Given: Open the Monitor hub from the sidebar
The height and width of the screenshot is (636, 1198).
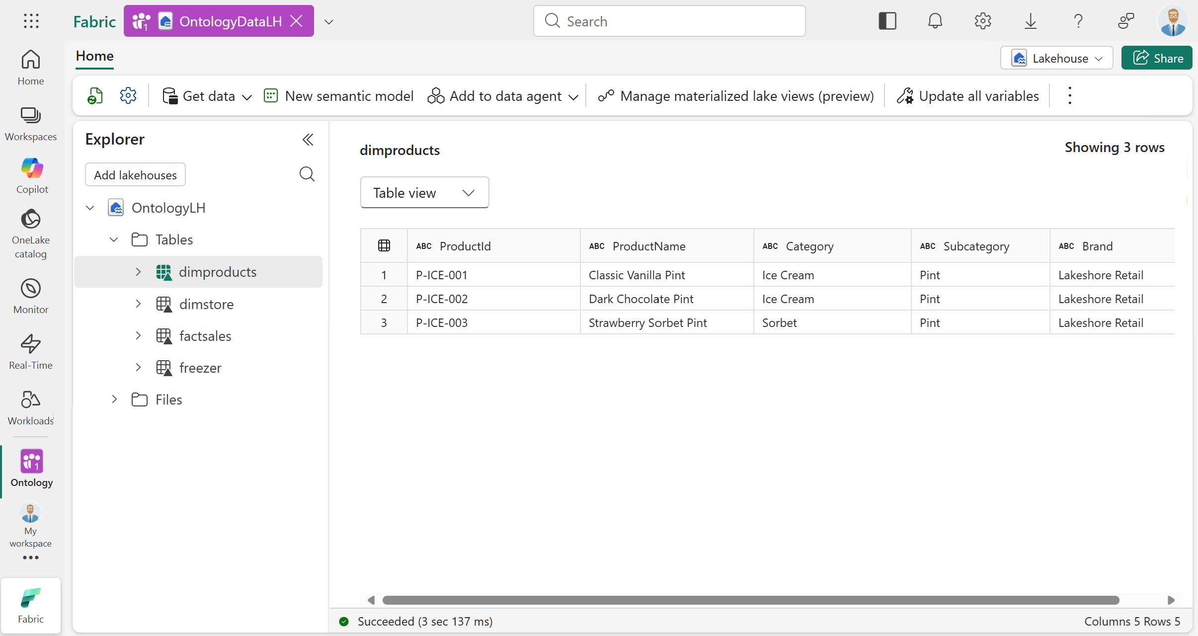Looking at the screenshot, I should click(31, 296).
